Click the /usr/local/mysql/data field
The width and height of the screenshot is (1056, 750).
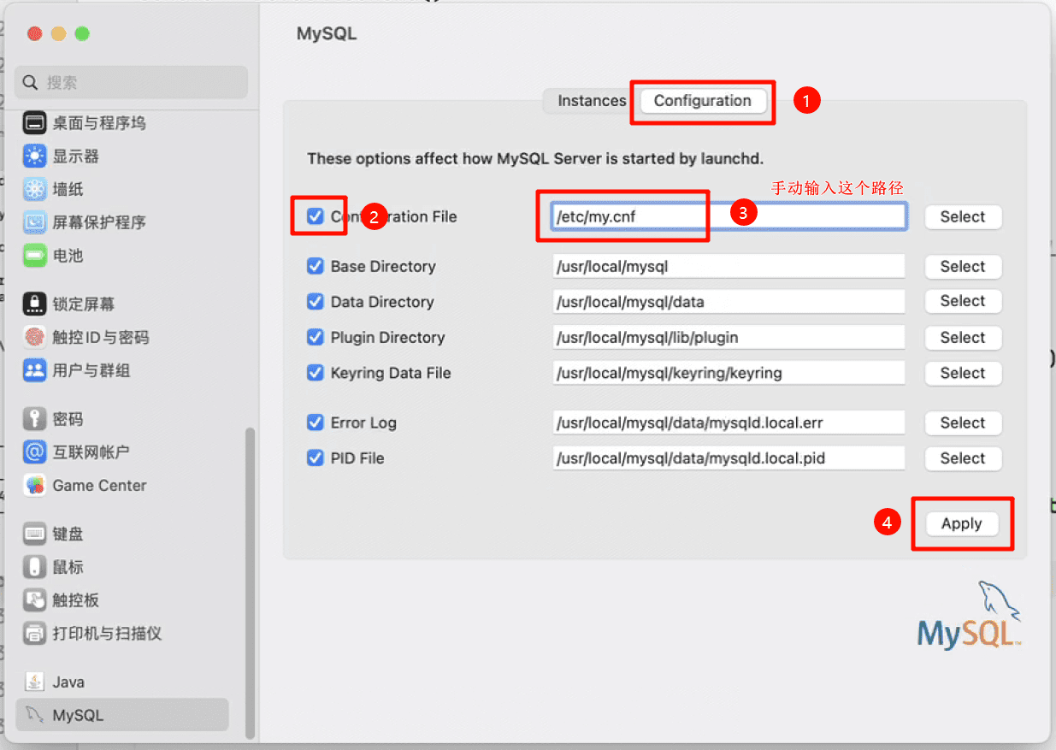coord(729,301)
